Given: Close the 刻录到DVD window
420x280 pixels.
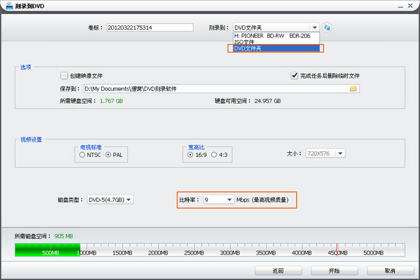Looking at the screenshot, I should pos(410,6).
